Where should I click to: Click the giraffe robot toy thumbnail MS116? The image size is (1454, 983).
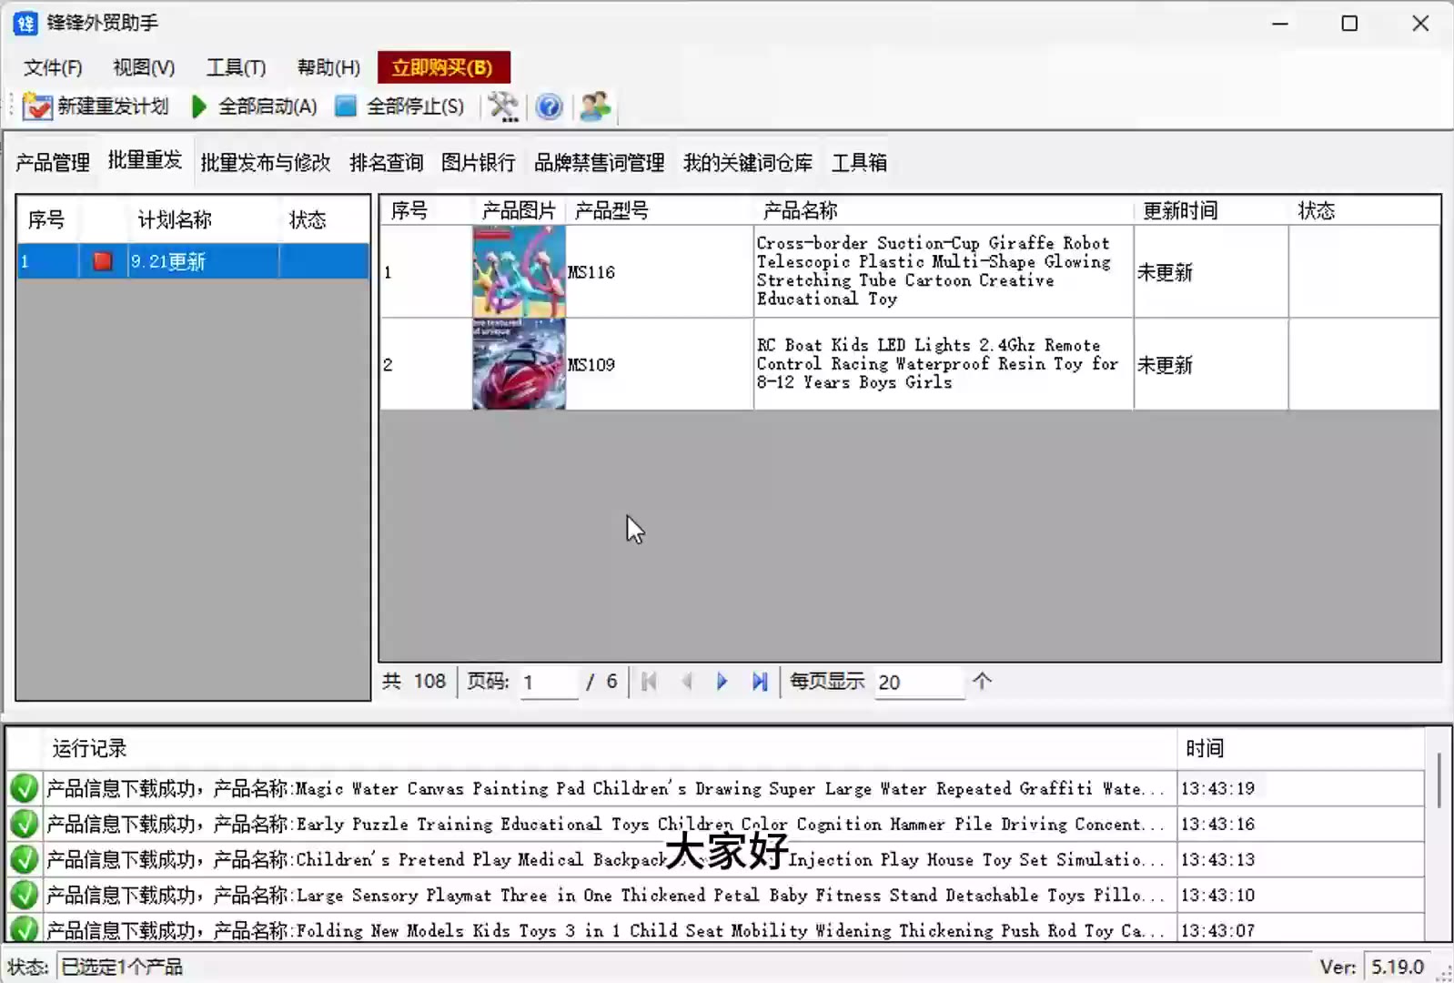(x=519, y=271)
